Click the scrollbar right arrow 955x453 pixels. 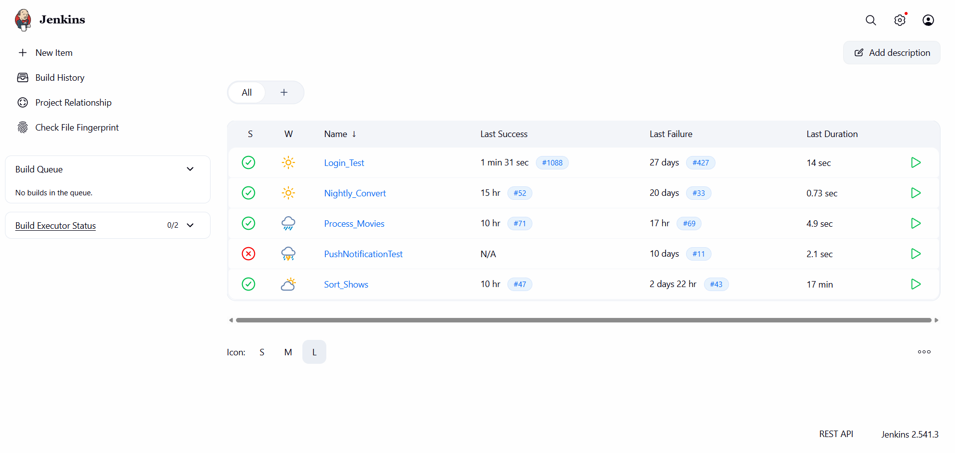(937, 320)
